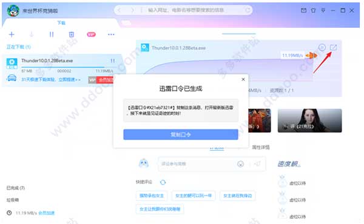Open the 31天极速下载体验 立即提速 link

(x=51, y=79)
